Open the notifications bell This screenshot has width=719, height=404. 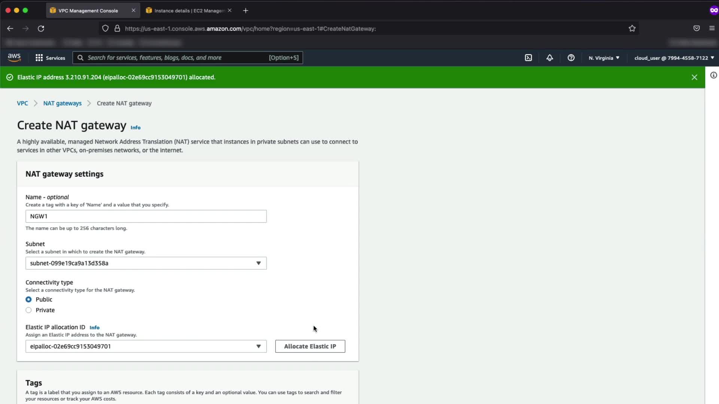pyautogui.click(x=549, y=58)
